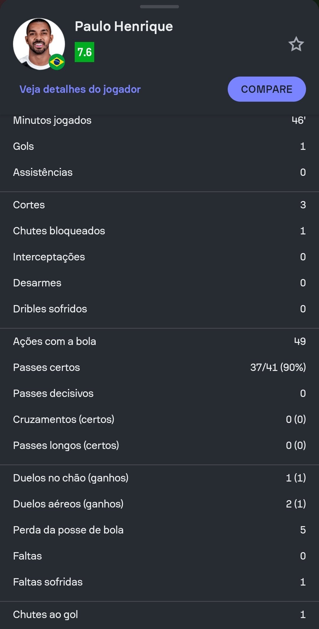Tap the Paulo Henrique name heading
The height and width of the screenshot is (629, 319).
[124, 27]
